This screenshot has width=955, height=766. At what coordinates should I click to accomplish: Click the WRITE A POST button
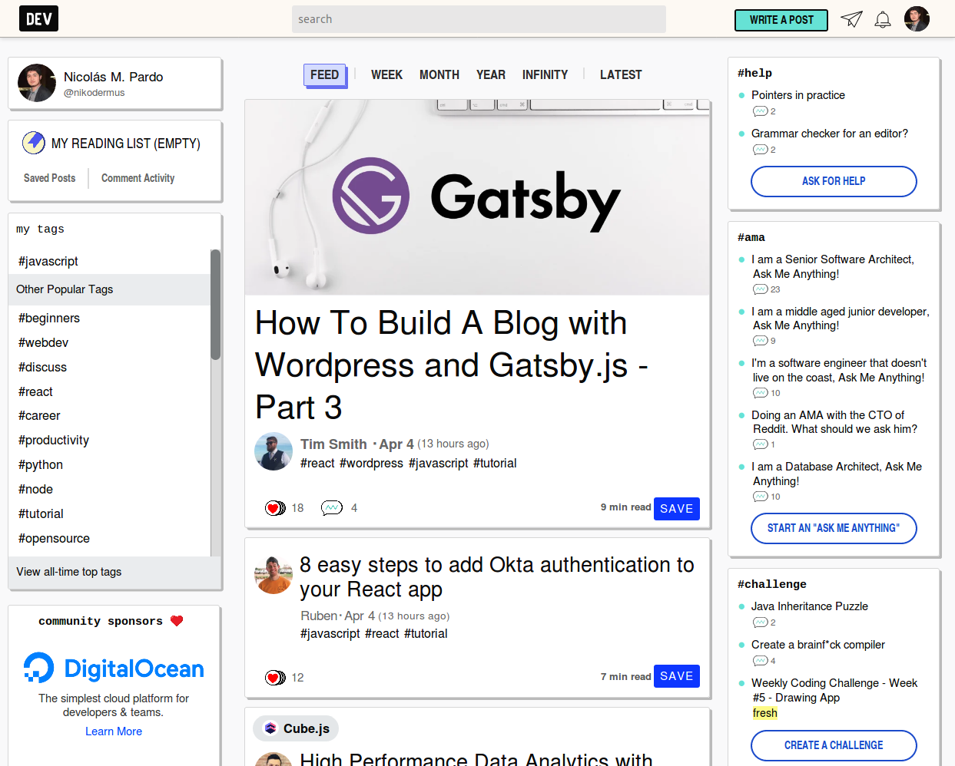click(781, 20)
